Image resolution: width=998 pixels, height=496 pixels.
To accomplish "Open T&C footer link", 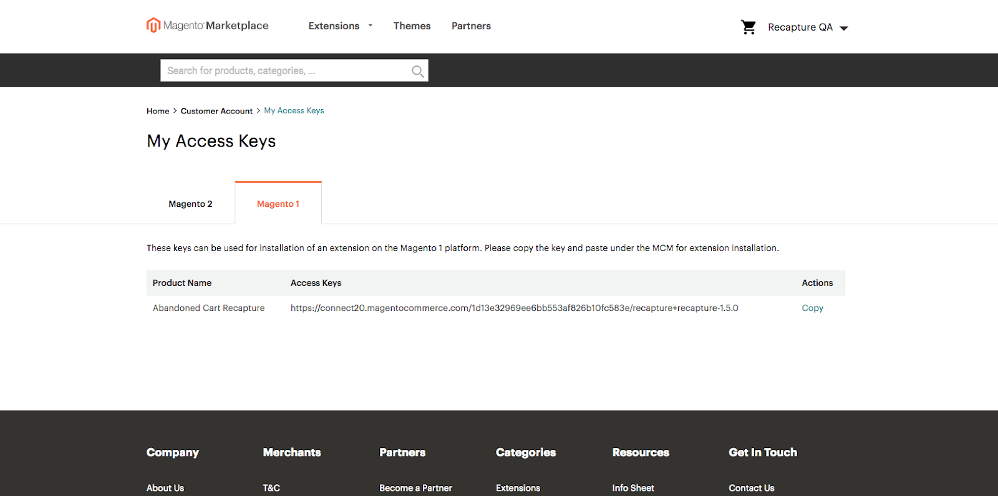I will 271,488.
